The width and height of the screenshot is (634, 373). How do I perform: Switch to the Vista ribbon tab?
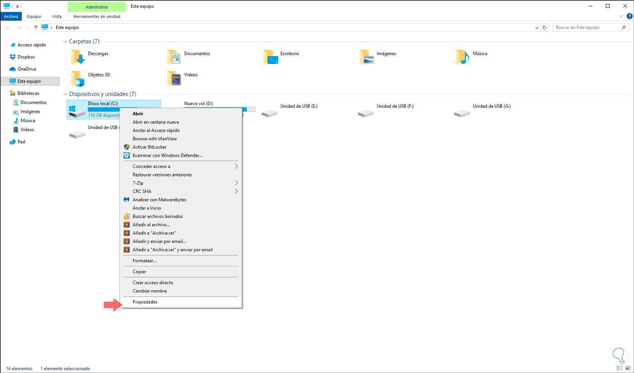[x=57, y=16]
